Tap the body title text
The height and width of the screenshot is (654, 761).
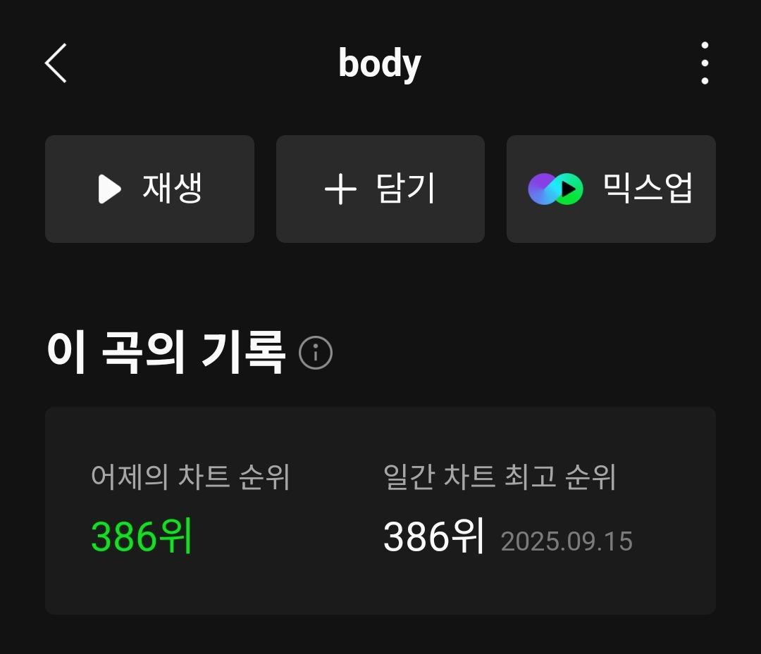point(380,63)
